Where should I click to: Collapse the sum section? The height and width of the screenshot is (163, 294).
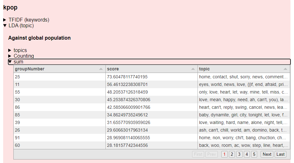[x=149, y=62]
